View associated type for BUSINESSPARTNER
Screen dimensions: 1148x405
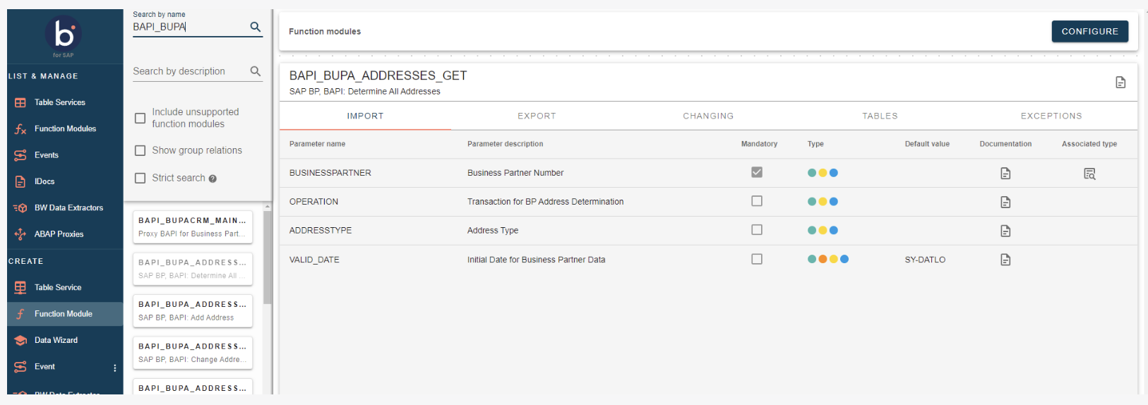(1089, 174)
